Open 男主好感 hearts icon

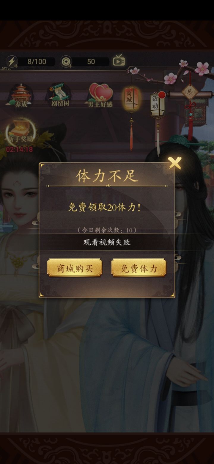(x=100, y=95)
